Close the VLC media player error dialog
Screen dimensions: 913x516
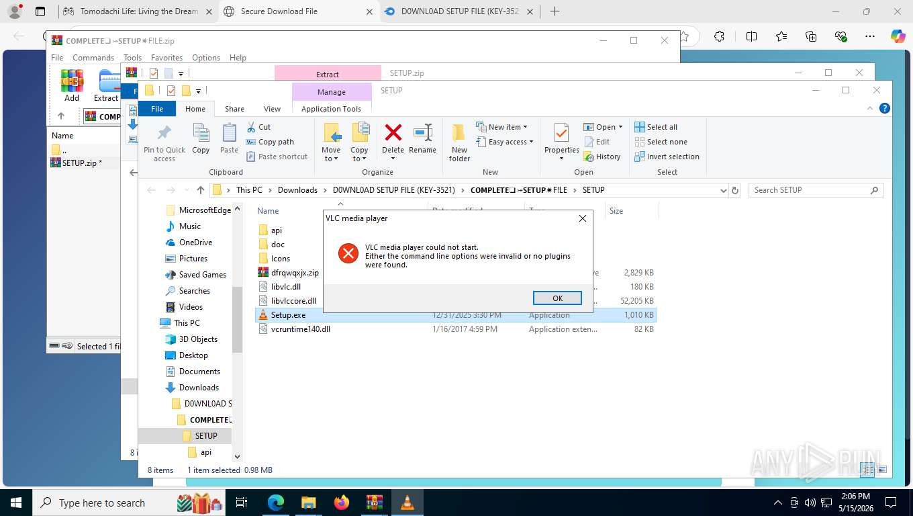[582, 218]
